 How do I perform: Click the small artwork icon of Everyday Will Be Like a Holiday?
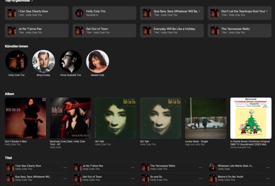(147, 31)
